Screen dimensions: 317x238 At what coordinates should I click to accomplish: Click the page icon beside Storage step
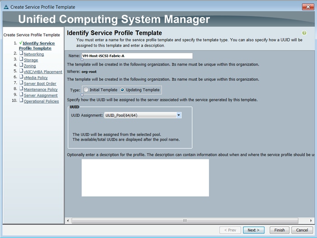pyautogui.click(x=21, y=59)
